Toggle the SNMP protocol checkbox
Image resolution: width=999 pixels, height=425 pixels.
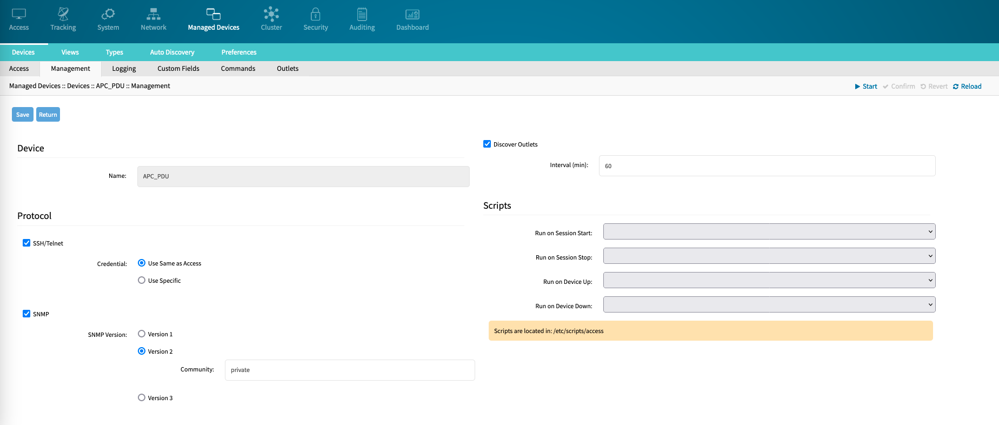[x=26, y=314]
